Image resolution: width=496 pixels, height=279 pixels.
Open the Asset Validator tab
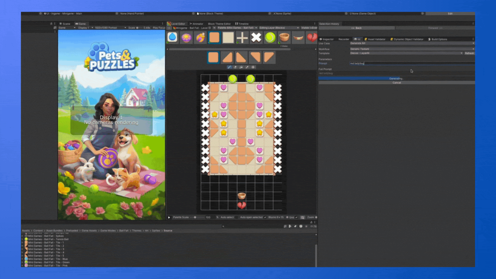coord(376,39)
